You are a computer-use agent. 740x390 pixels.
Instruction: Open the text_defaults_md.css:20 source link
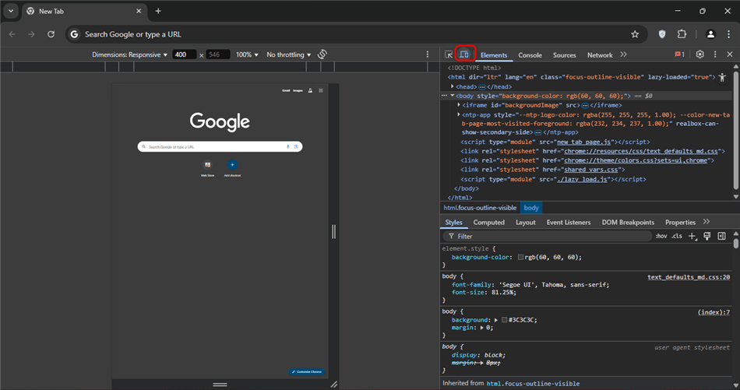[688, 276]
